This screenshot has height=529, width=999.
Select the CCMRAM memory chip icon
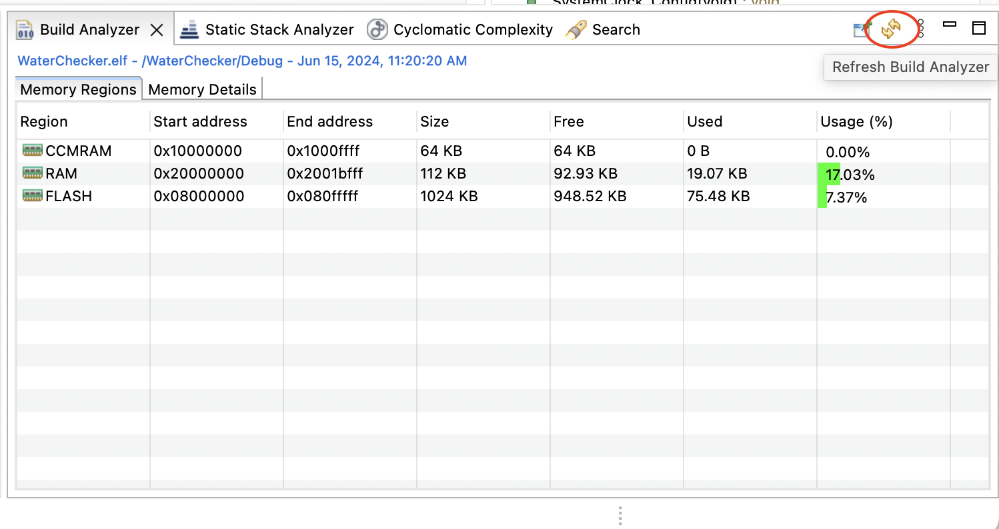coord(32,151)
